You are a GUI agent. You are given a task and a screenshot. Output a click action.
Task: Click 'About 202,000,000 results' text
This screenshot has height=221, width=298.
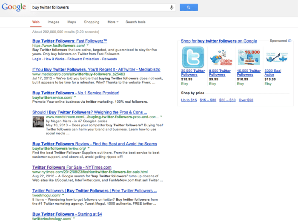tap(66, 32)
